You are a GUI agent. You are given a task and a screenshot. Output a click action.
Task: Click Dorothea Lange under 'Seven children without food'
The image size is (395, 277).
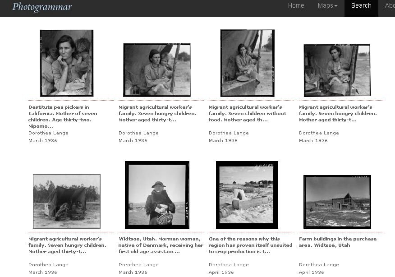[x=229, y=133]
